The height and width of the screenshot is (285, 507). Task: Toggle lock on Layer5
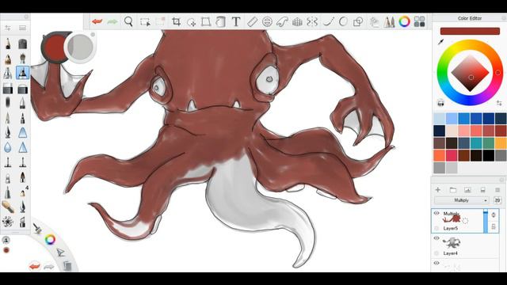[x=494, y=227]
